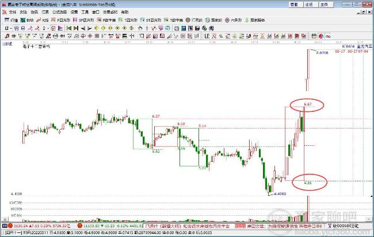The image size is (374, 237).
Task: Select the rectangle drawing tool icon
Action: [x=142, y=36]
